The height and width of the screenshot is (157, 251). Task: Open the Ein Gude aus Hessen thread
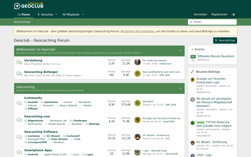155,60
